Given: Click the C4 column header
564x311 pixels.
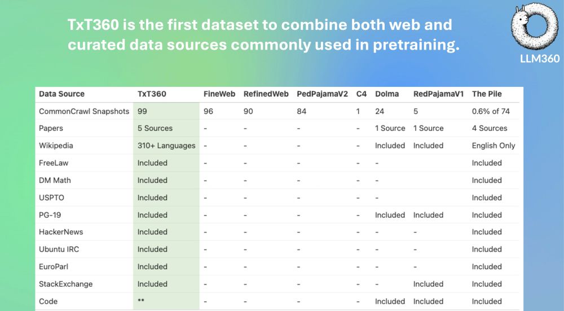Looking at the screenshot, I should (x=361, y=94).
